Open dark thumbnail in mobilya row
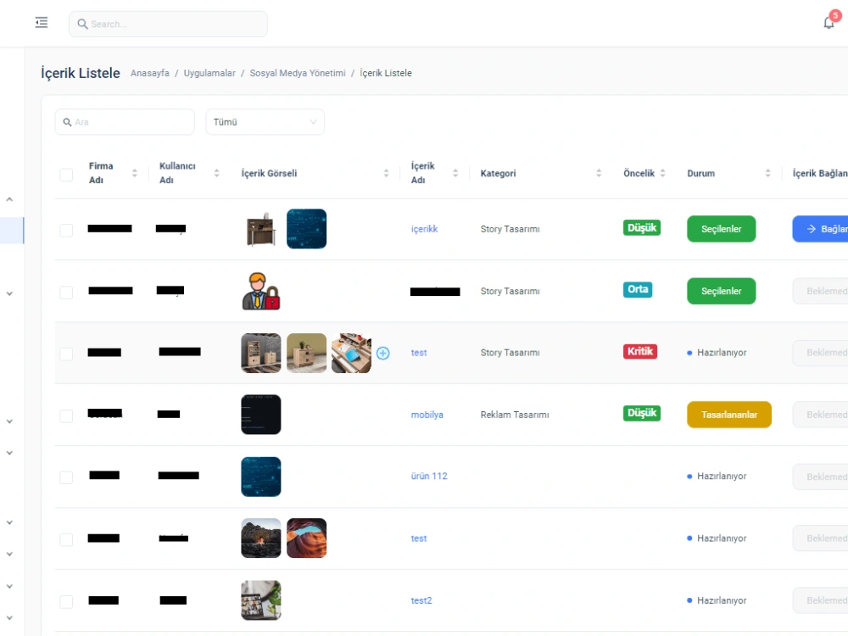848x636 pixels. coord(261,415)
